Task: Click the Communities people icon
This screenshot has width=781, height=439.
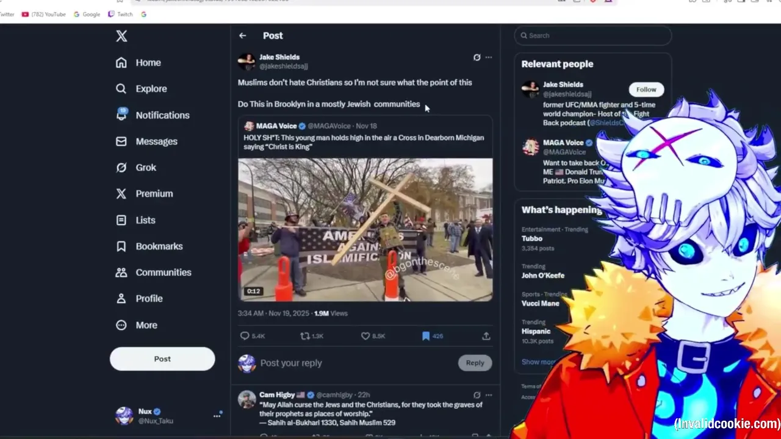Action: pyautogui.click(x=121, y=273)
